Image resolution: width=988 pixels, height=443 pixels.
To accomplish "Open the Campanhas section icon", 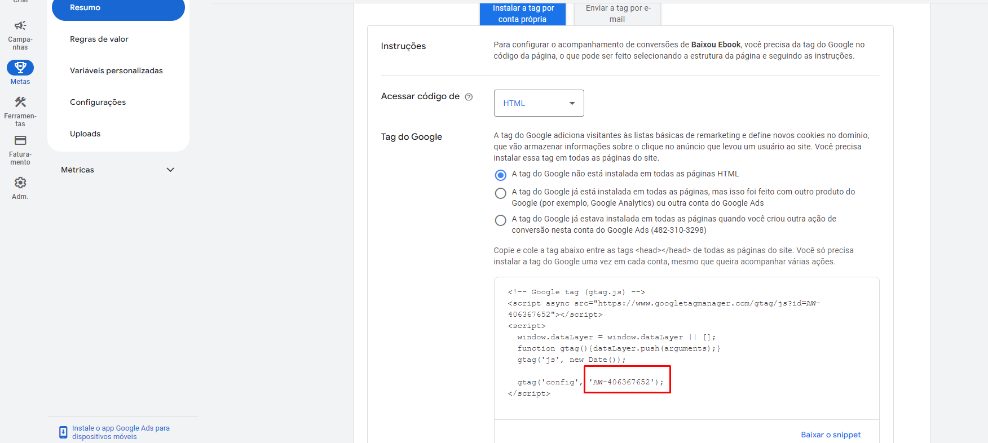I will click(x=20, y=25).
